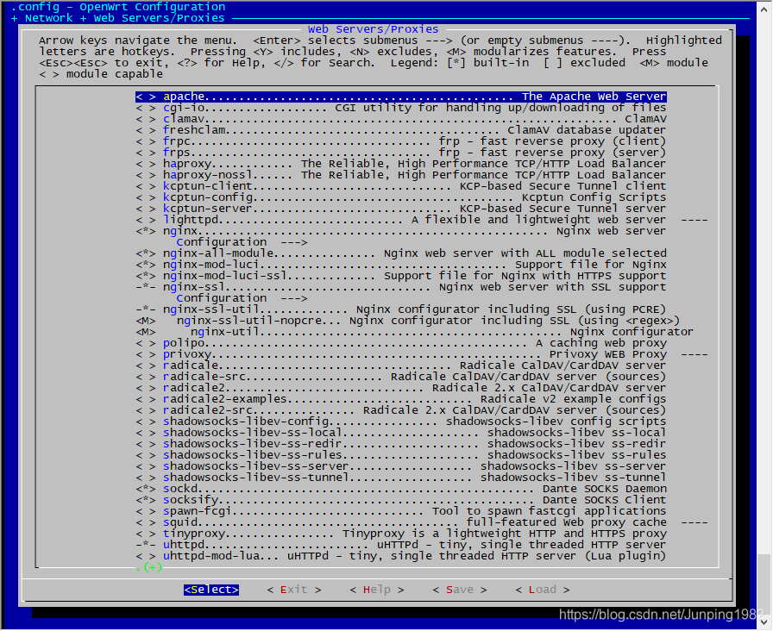
Task: Select the nginx-all-module row
Action: pyautogui.click(x=401, y=253)
